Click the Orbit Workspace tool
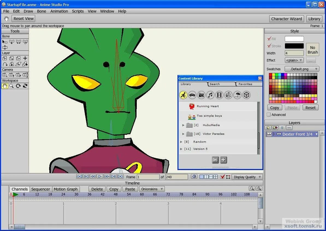Image resolution: width=326 pixels, height=231 pixels. (x=25, y=86)
